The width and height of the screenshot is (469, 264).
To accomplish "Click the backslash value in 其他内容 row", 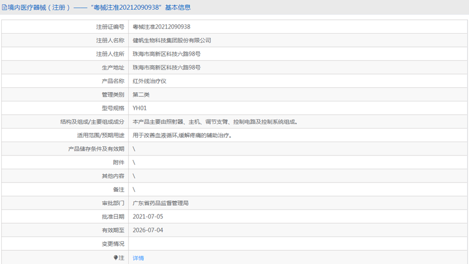I will point(134,176).
